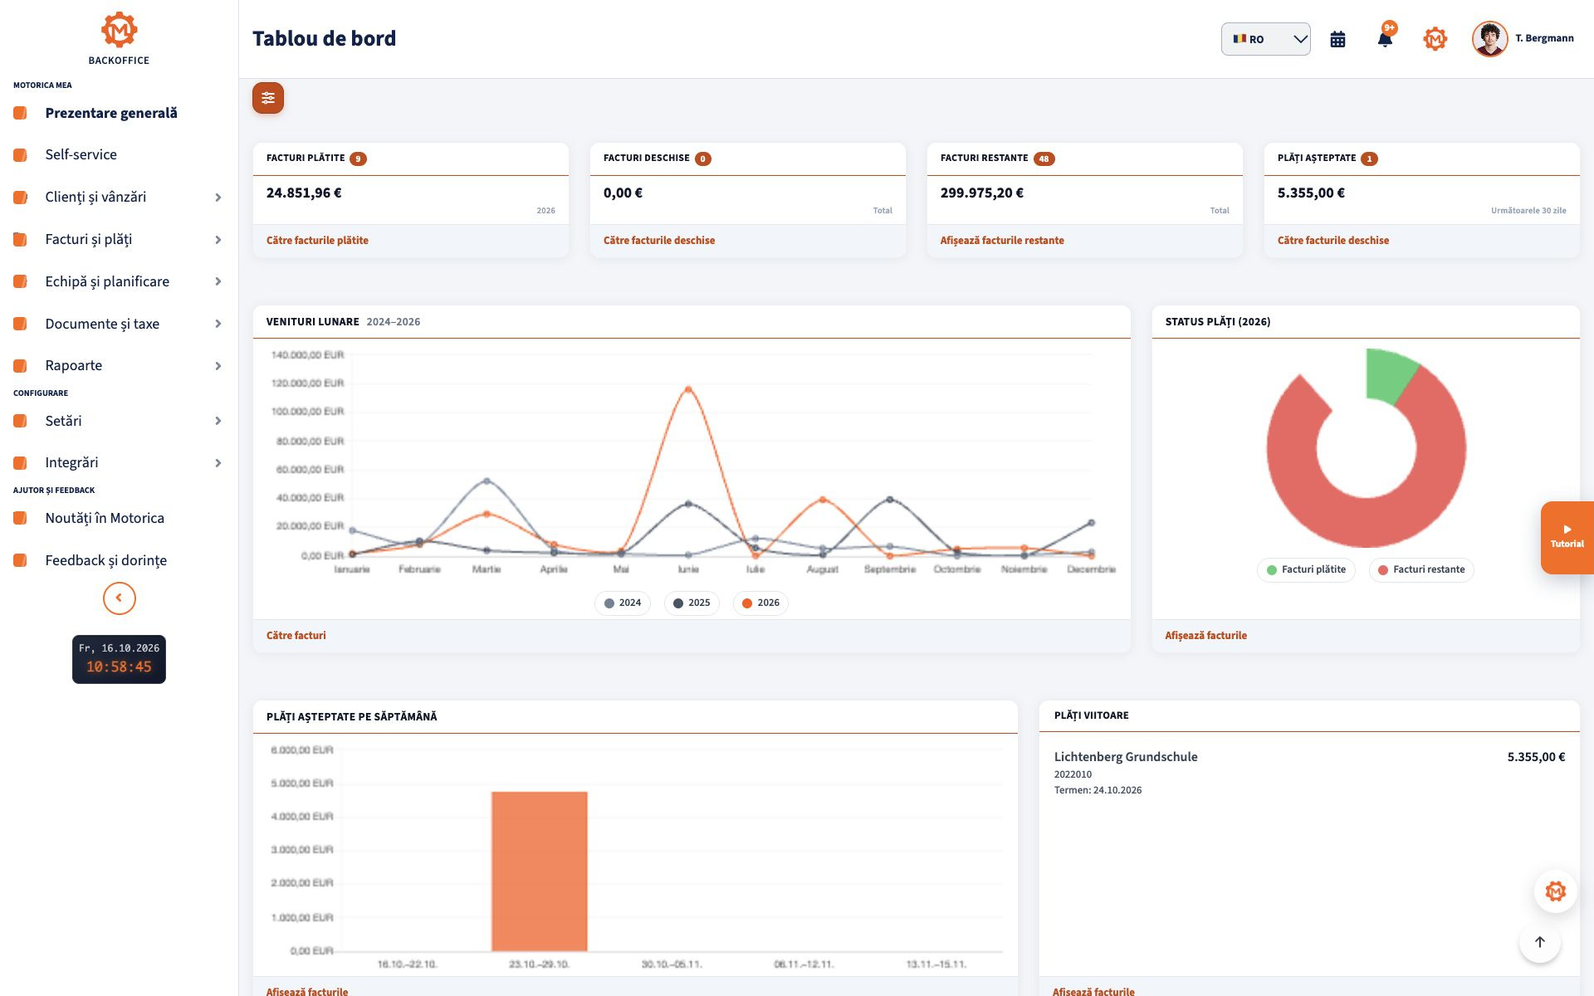
Task: Toggle the 2026 series in revenue chart legend
Action: (760, 603)
